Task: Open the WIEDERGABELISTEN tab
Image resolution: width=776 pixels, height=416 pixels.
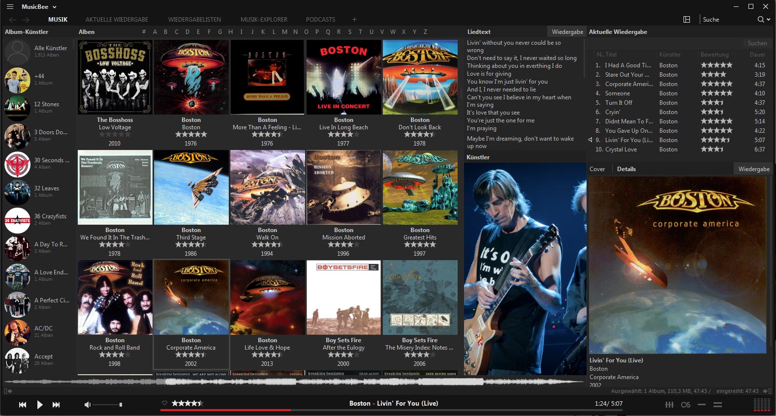Action: (x=194, y=20)
